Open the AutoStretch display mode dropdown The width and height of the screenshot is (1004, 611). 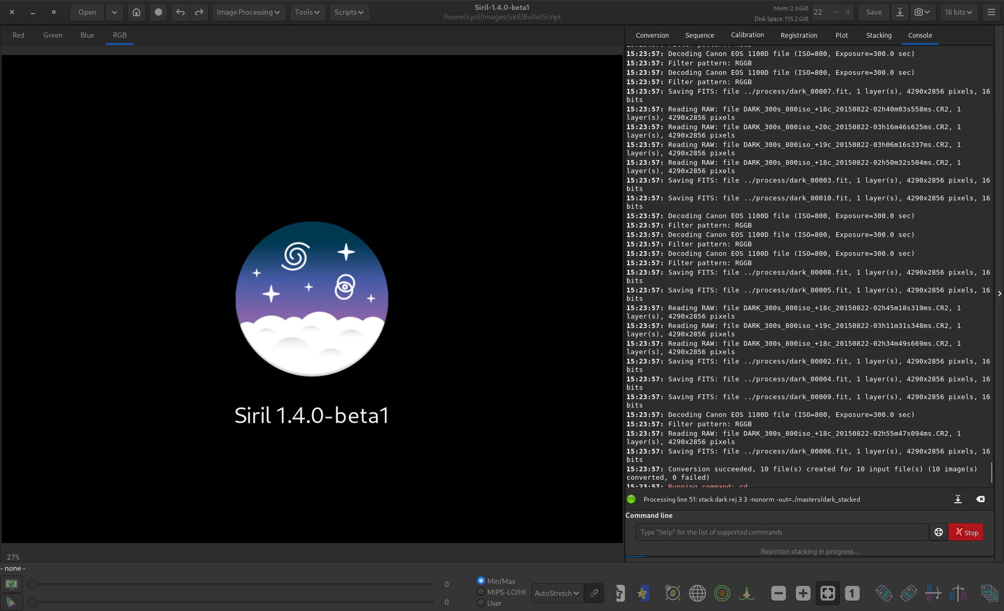[x=557, y=593]
